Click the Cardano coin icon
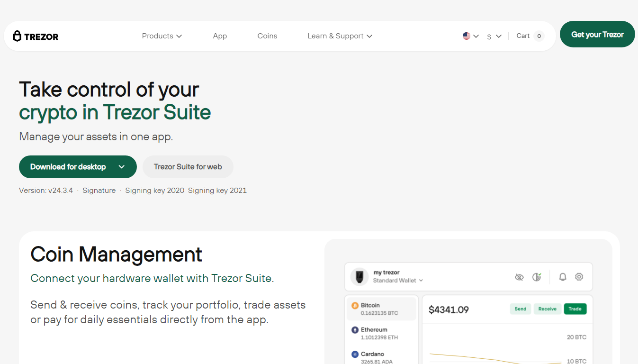 [355, 354]
